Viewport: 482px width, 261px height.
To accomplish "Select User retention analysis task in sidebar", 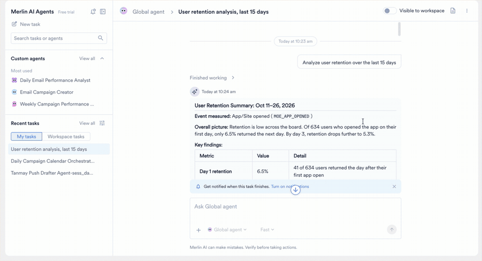I will (x=59, y=149).
